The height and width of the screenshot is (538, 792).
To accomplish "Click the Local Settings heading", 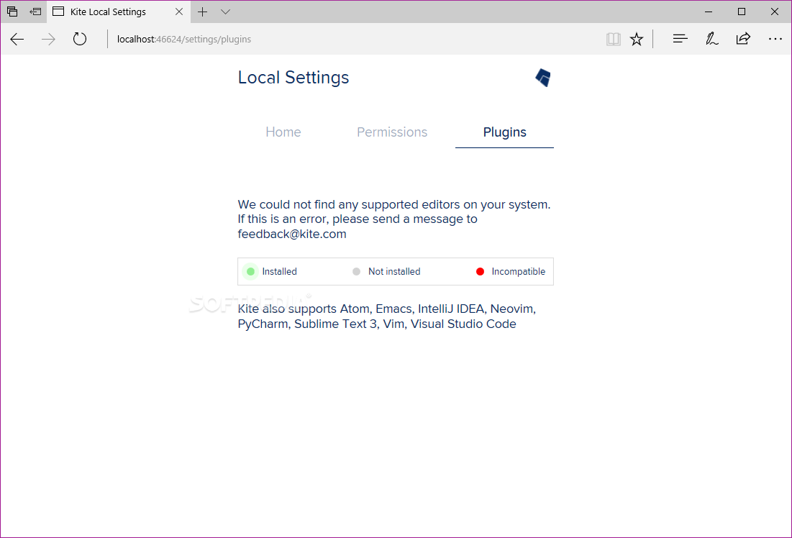I will 293,77.
